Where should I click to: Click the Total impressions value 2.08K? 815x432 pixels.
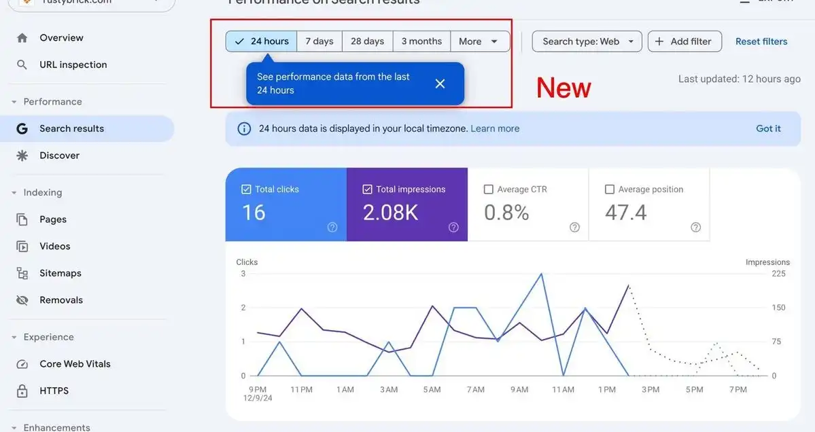tap(390, 213)
